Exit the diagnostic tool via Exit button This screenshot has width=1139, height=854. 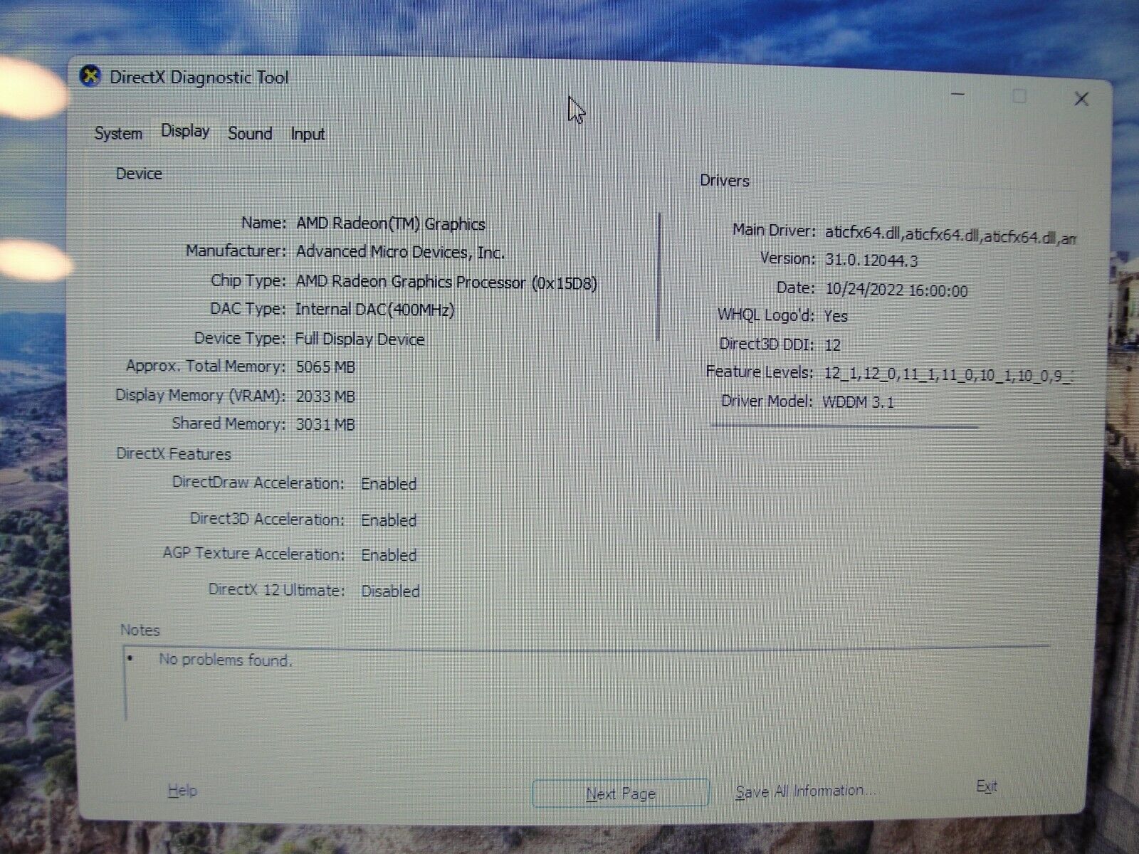[986, 786]
